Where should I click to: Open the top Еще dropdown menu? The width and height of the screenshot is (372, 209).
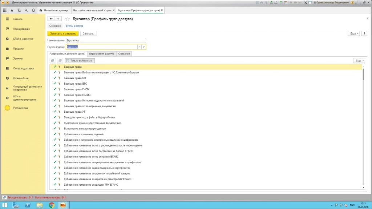click(353, 33)
